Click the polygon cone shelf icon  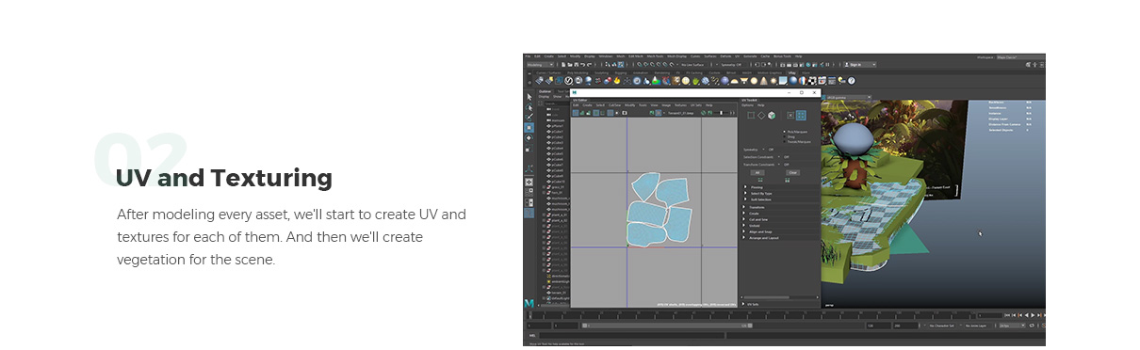click(764, 80)
